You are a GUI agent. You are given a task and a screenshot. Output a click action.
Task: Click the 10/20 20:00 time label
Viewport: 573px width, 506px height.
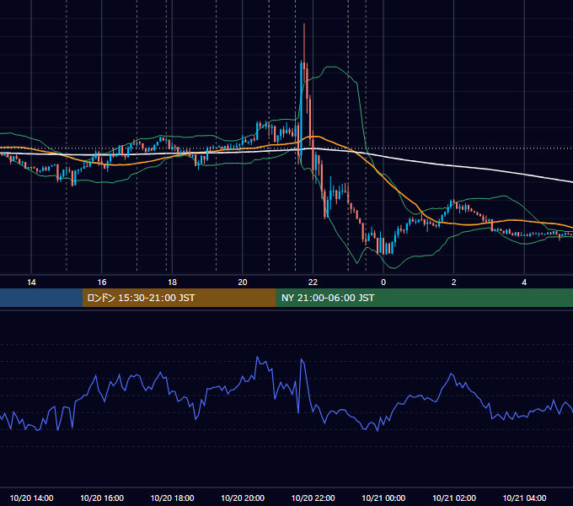pos(243,498)
